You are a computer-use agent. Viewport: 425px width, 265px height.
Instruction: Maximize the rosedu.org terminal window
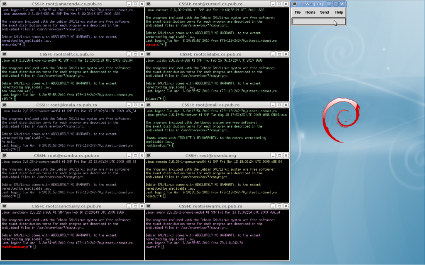click(x=279, y=156)
